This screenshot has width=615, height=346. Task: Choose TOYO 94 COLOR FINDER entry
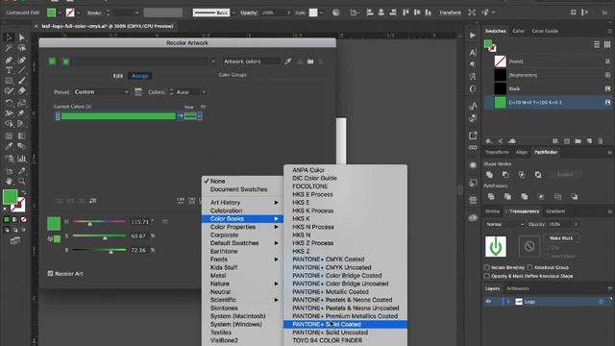[x=345, y=340]
